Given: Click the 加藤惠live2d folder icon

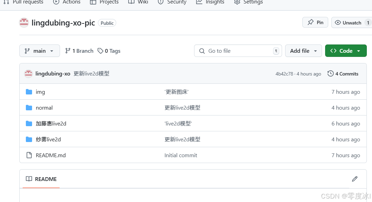Looking at the screenshot, I should click(29, 123).
